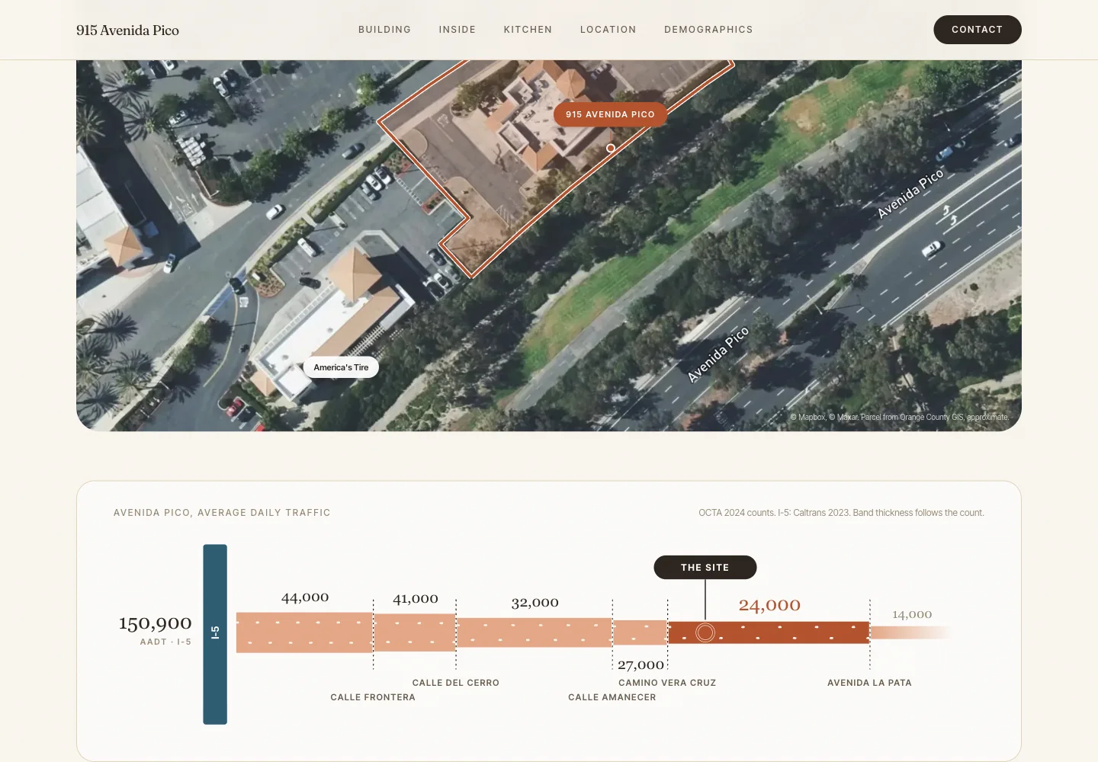Click the THE SITE marker label

point(705,568)
